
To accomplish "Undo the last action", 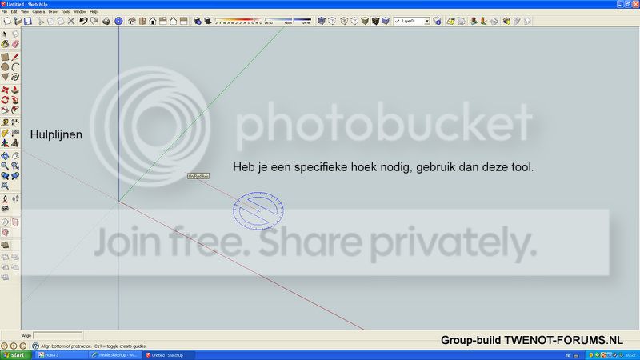I will [83, 21].
